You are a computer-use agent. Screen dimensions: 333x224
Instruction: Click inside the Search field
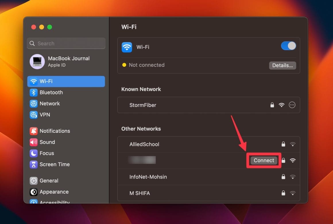pos(66,43)
